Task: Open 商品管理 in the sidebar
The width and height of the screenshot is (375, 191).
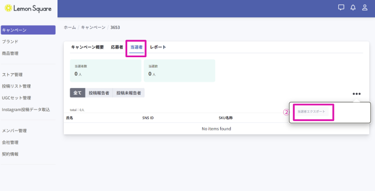Action: coord(10,53)
